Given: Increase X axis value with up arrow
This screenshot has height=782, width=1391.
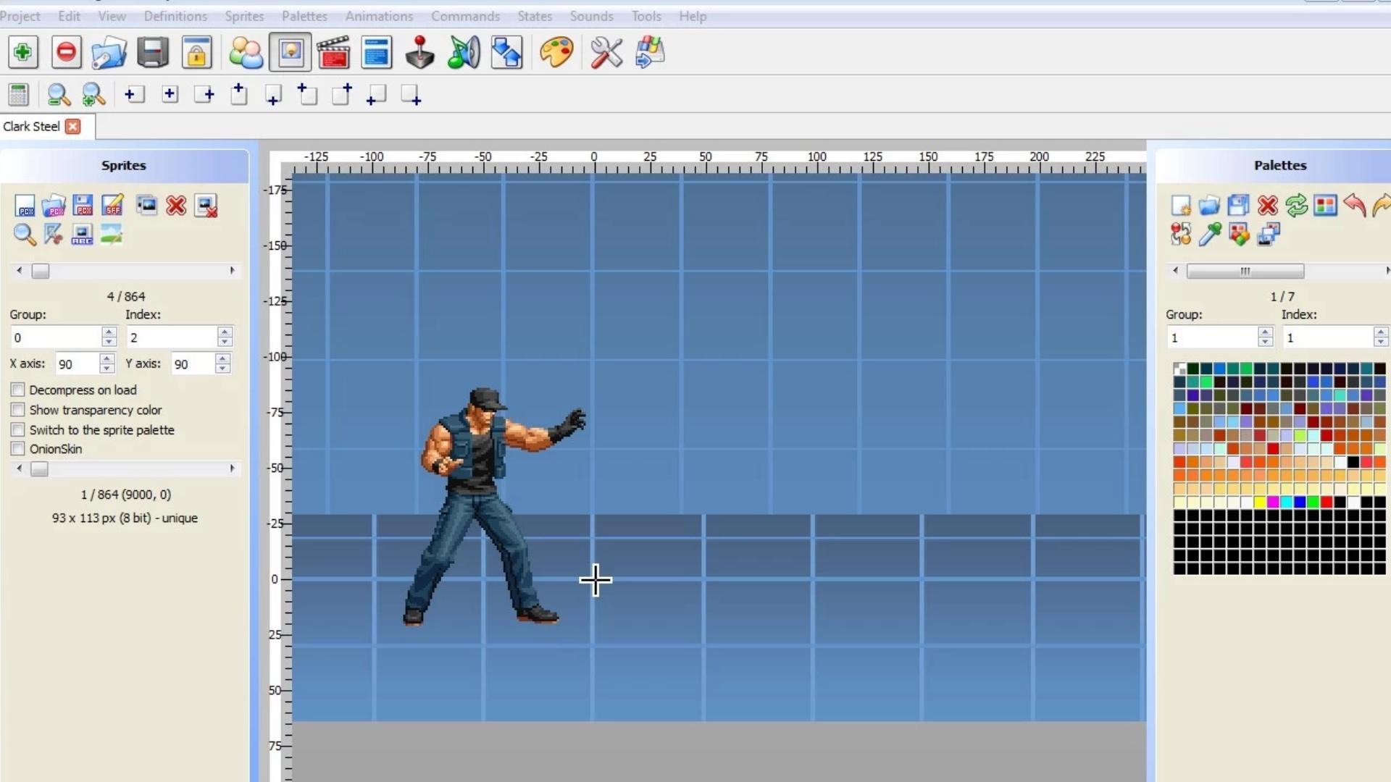Looking at the screenshot, I should tap(107, 358).
